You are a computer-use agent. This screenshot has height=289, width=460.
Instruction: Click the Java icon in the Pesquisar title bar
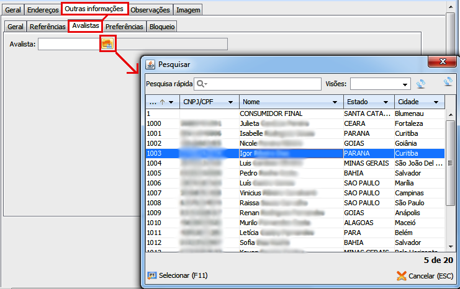pyautogui.click(x=150, y=64)
